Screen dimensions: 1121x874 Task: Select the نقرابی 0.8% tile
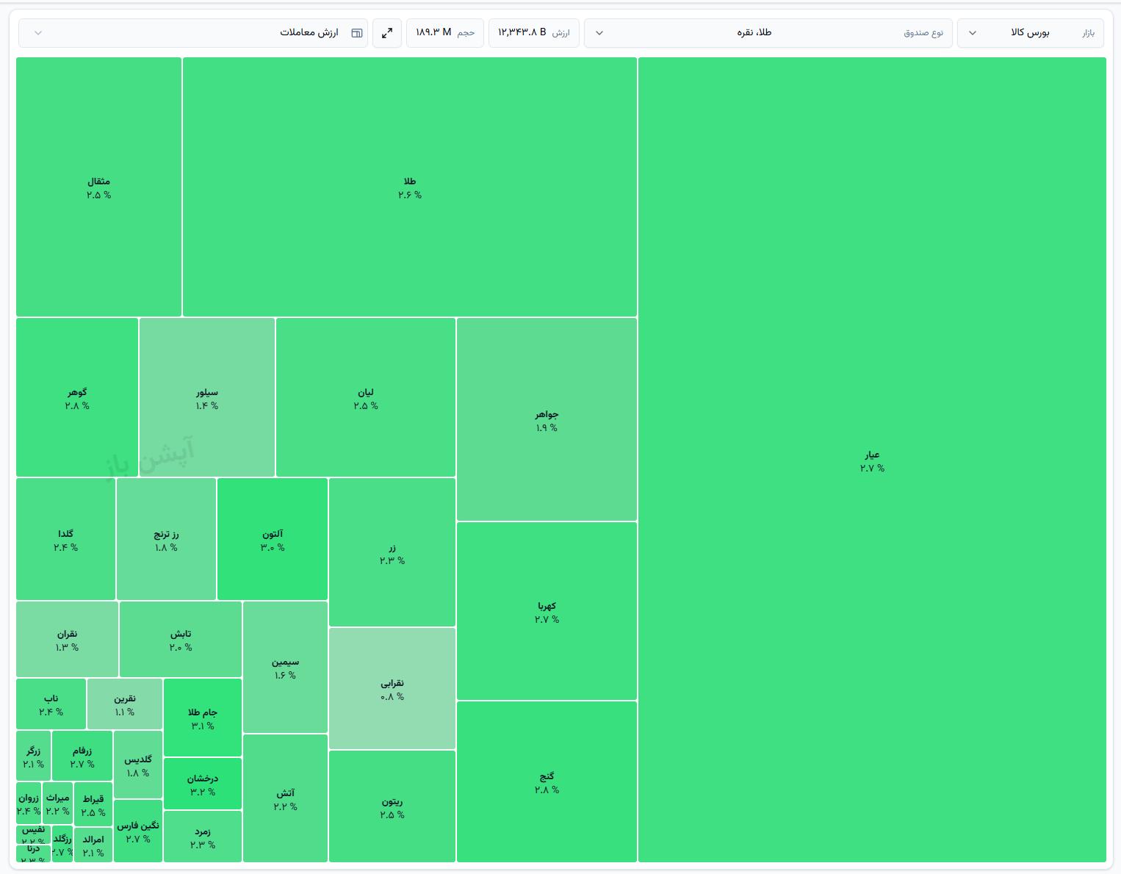[x=392, y=688]
